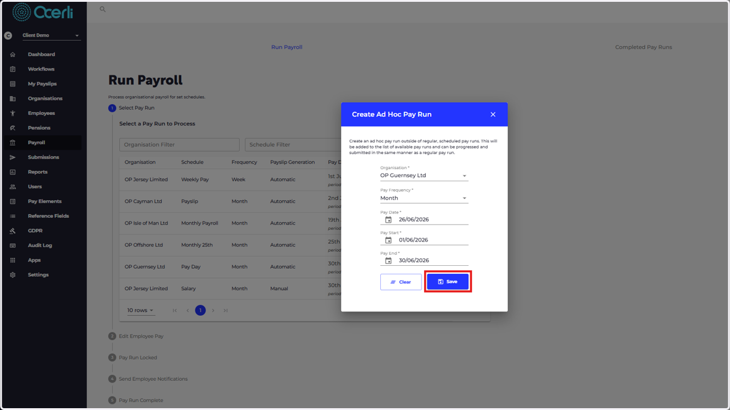730x410 pixels.
Task: Open Dashboard home icon in sidebar
Action: pos(13,54)
